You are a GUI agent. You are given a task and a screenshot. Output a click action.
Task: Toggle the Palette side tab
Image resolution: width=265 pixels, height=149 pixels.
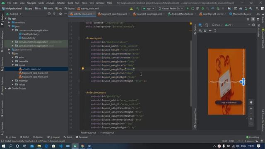point(195,29)
